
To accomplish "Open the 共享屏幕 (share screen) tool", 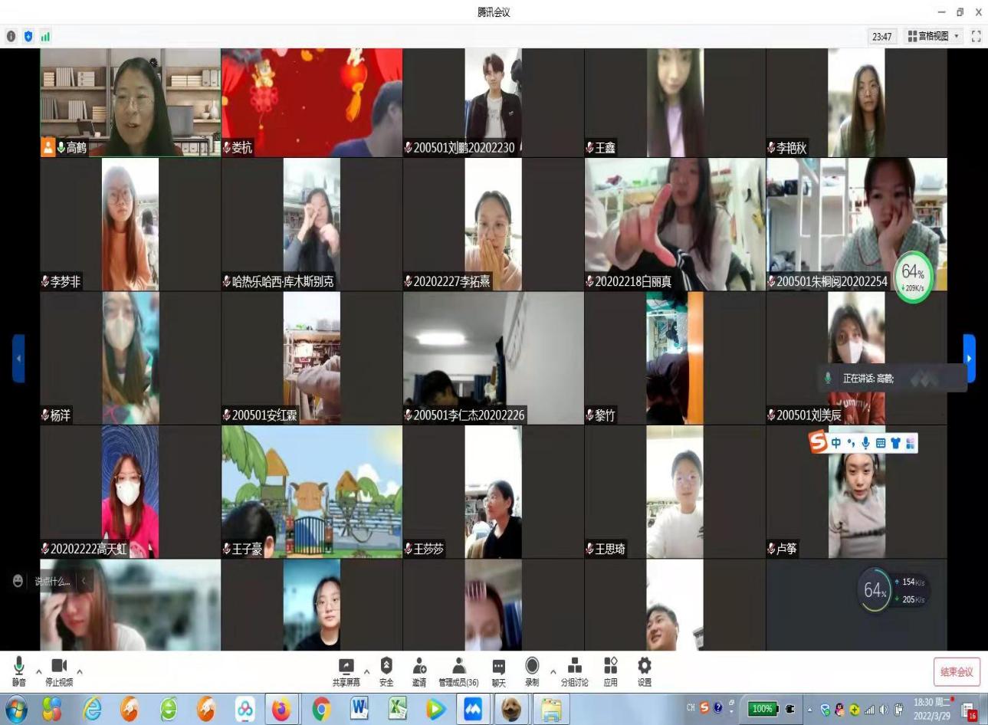I will click(346, 671).
